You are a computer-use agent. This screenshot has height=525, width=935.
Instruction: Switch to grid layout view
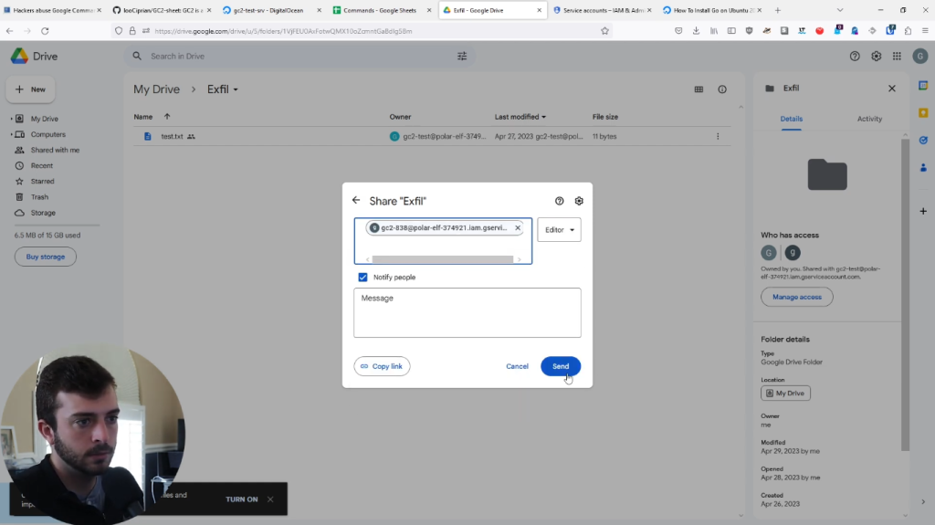(x=699, y=89)
